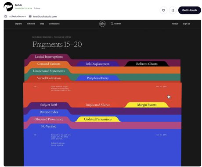The width and height of the screenshot is (202, 167).
Task: Open the tubik profile name
Action: pyautogui.click(x=18, y=5)
